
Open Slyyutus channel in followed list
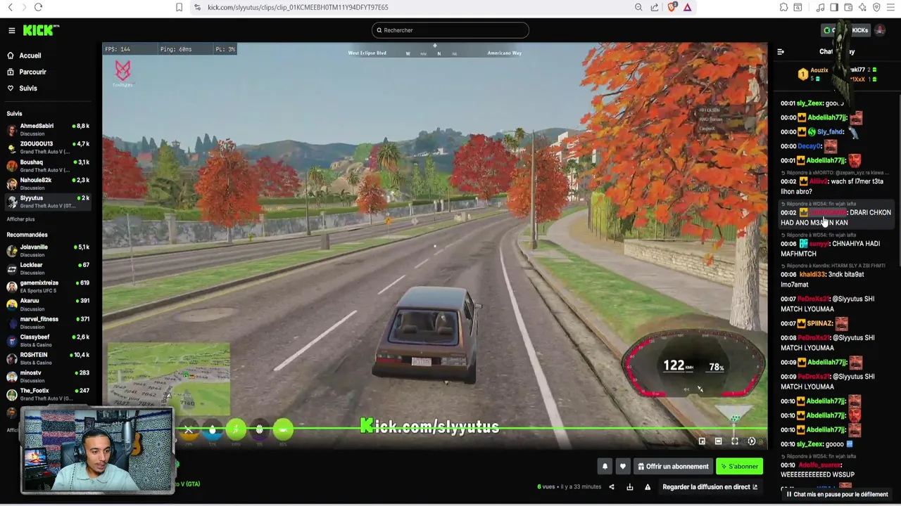[48, 202]
